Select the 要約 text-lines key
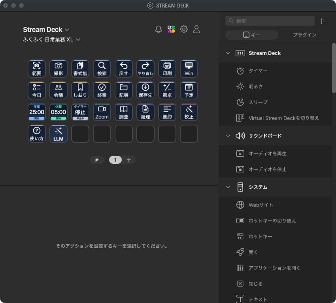336x303 pixels. 167,112
